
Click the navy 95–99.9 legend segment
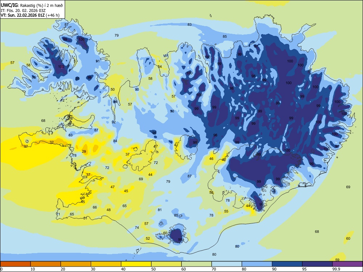tap(317, 264)
